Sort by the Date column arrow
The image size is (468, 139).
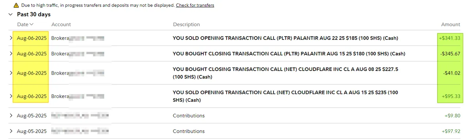tap(31, 25)
